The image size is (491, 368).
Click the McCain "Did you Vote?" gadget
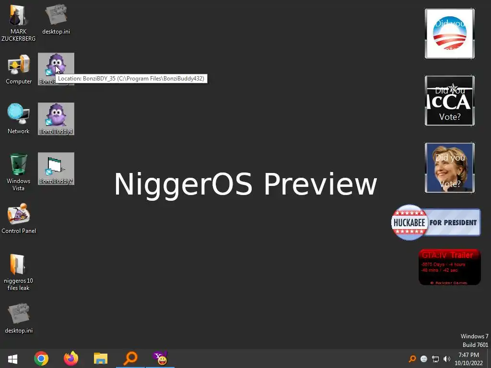(x=450, y=101)
